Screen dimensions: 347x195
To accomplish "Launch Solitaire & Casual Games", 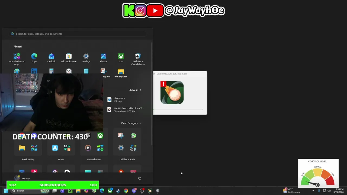I will click(x=138, y=59).
